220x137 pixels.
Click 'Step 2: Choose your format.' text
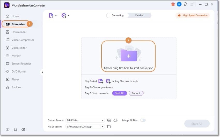click(x=99, y=87)
